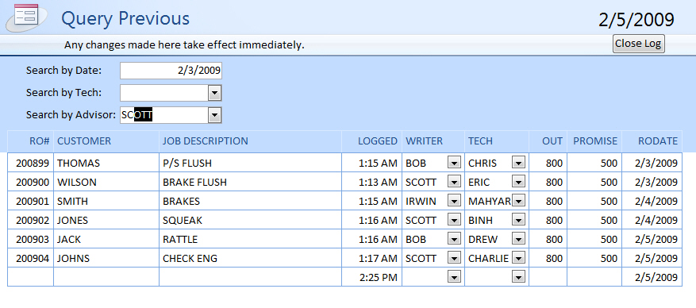696x308 pixels.
Task: Select RO number 200902 cell
Action: 31,220
